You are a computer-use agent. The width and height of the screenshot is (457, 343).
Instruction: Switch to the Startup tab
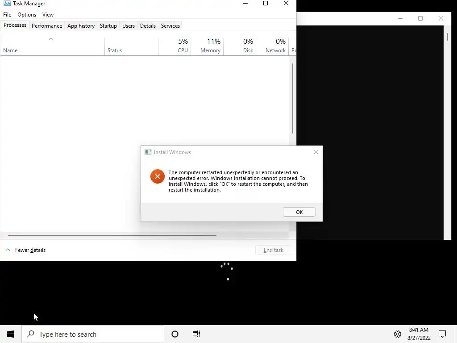pos(108,25)
